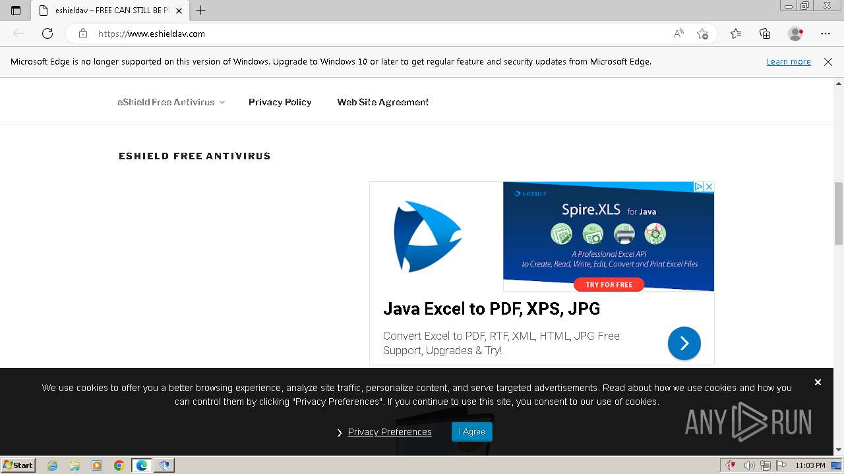Image resolution: width=844 pixels, height=474 pixels.
Task: Close the ad with X icon
Action: click(709, 187)
